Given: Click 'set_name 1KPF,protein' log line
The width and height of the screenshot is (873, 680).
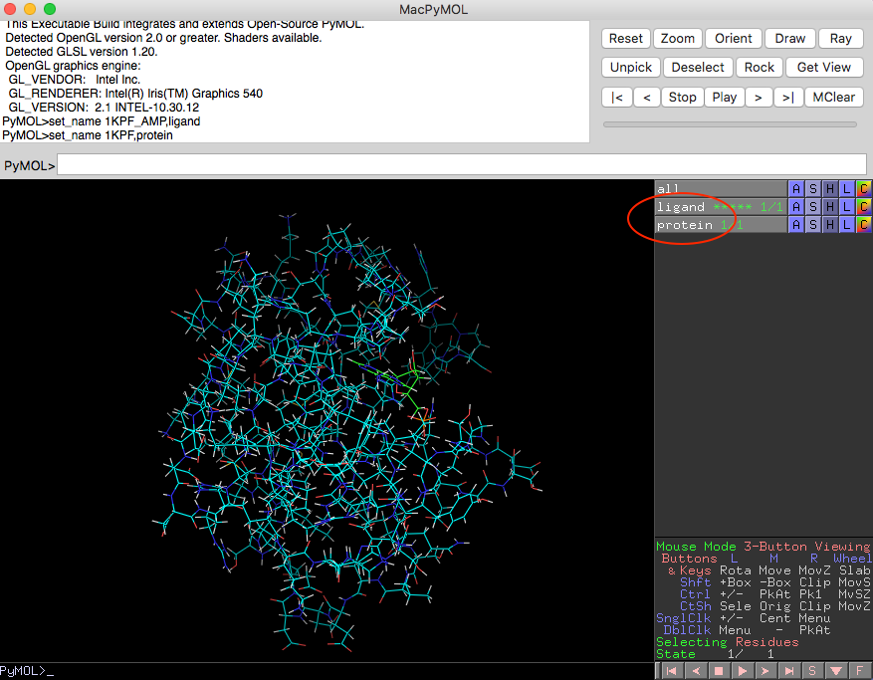Looking at the screenshot, I should tap(88, 135).
